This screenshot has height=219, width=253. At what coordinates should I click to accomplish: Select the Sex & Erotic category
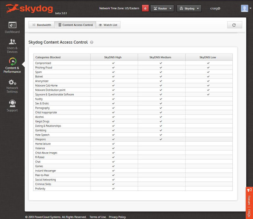[42, 103]
